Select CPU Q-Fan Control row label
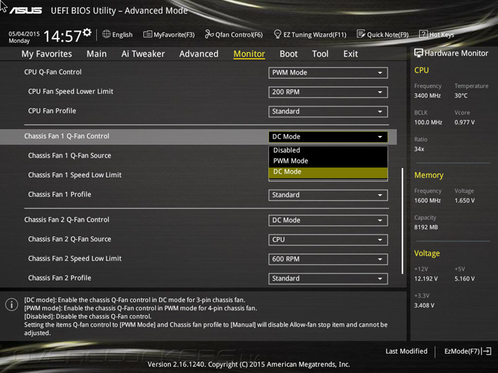The width and height of the screenshot is (498, 373). (x=53, y=72)
